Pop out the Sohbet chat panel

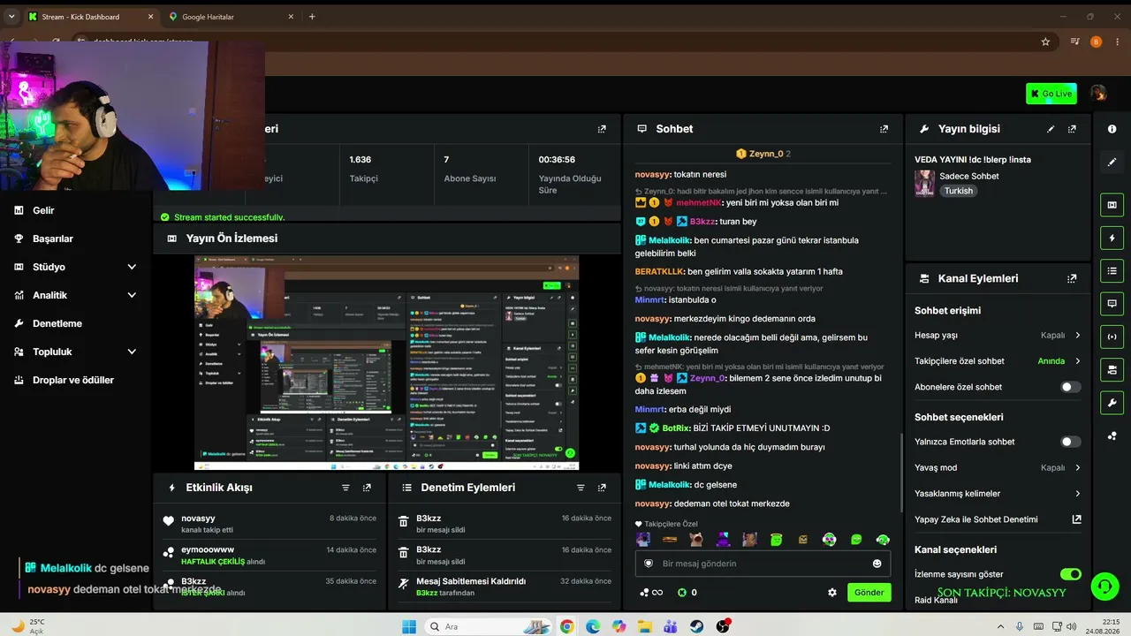884,129
